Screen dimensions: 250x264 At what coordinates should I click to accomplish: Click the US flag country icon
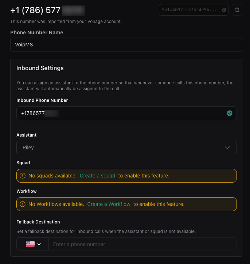point(30,244)
